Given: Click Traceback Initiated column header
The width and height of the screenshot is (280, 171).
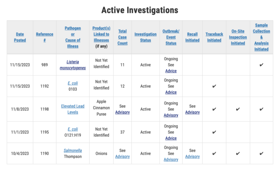Looking at the screenshot, I should [214, 37].
